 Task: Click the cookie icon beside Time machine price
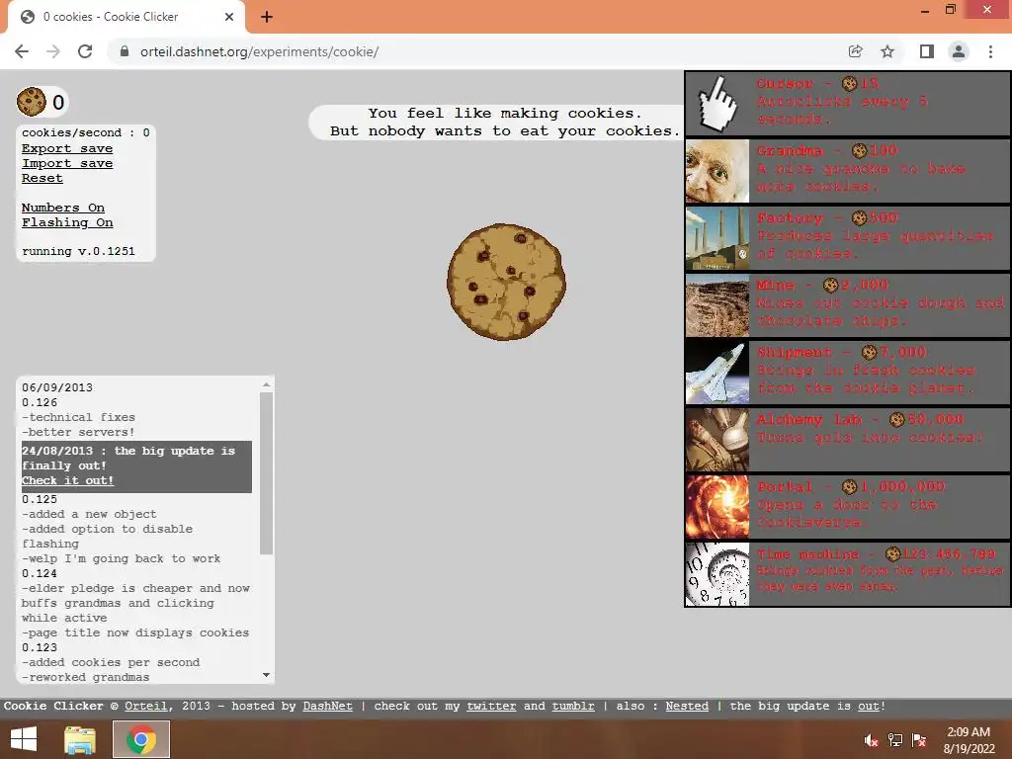pyautogui.click(x=892, y=553)
